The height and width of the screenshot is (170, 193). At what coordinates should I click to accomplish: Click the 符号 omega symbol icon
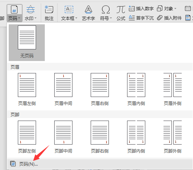click(x=106, y=9)
